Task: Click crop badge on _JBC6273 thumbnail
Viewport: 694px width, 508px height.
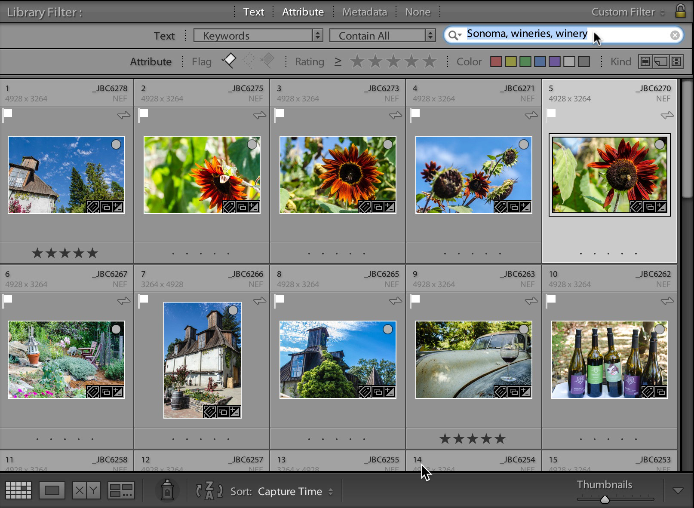Action: (378, 207)
